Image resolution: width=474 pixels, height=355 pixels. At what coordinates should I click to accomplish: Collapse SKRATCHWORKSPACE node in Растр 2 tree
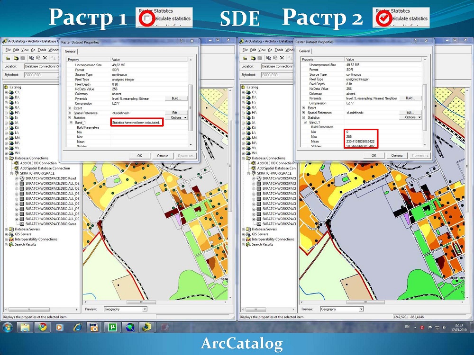tap(248, 173)
